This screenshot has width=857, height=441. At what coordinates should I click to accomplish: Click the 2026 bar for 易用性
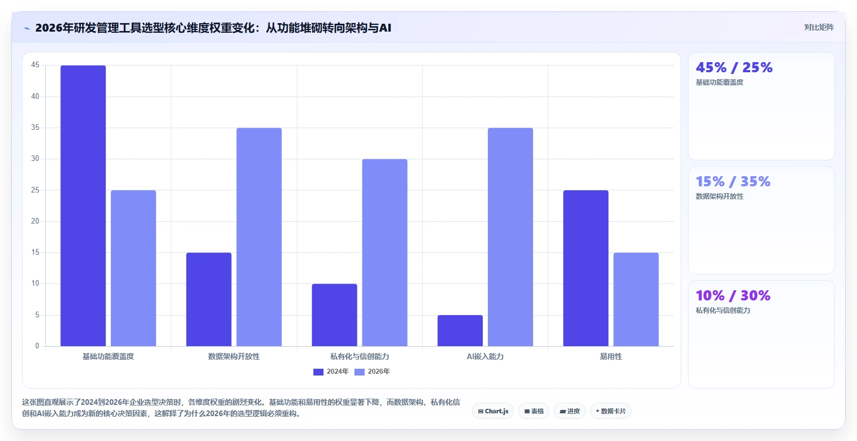636,299
